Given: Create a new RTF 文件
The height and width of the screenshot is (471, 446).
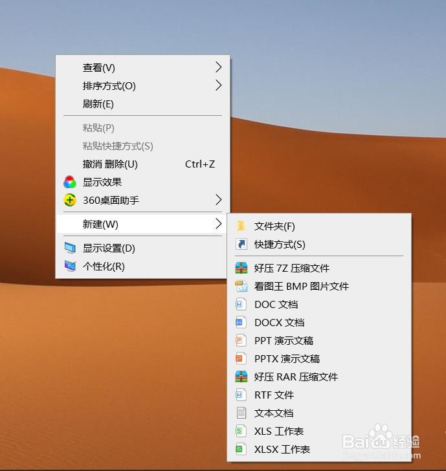Looking at the screenshot, I should pyautogui.click(x=319, y=395).
